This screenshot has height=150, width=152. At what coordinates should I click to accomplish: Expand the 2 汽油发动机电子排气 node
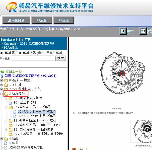coord(1,89)
